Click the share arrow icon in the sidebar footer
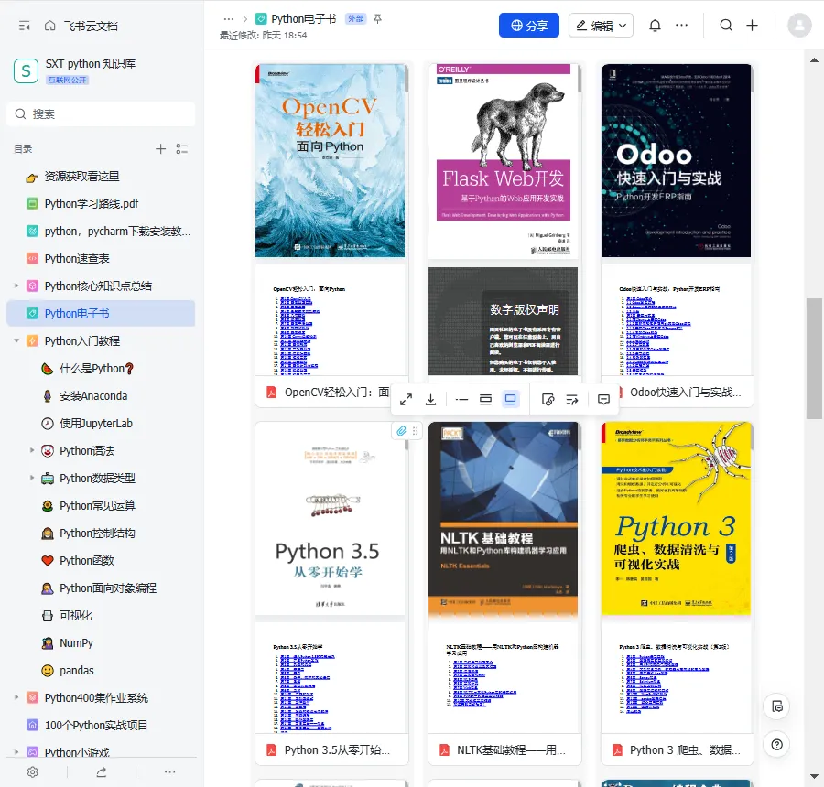824x787 pixels. 102,771
